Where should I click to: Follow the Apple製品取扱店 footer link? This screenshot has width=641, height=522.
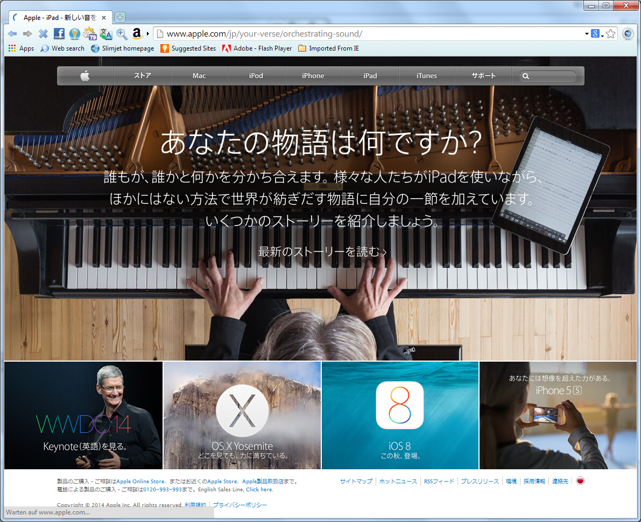pos(263,482)
